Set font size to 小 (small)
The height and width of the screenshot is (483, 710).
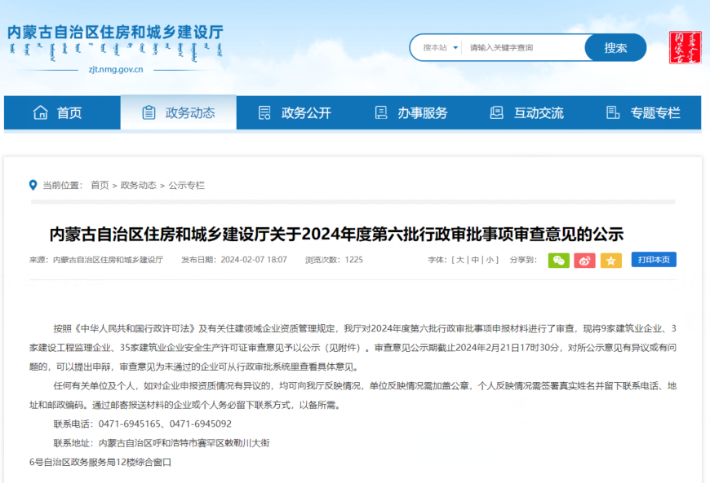coord(490,260)
